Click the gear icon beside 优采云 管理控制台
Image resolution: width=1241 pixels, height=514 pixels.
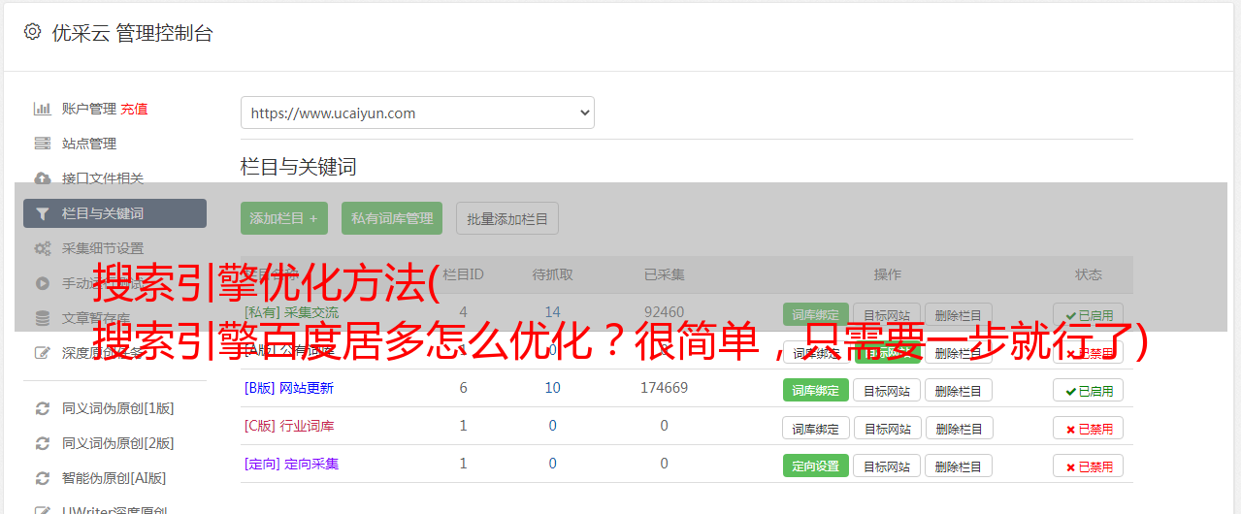(32, 32)
